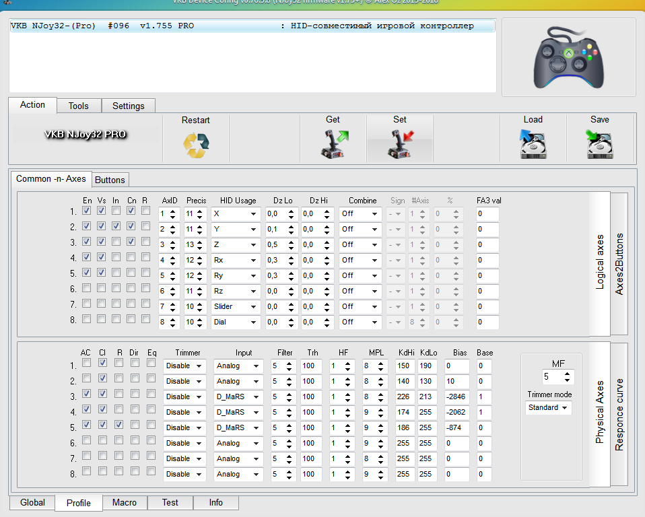Open Trimmer mode Standard dropdown
The height and width of the screenshot is (517, 645).
548,407
